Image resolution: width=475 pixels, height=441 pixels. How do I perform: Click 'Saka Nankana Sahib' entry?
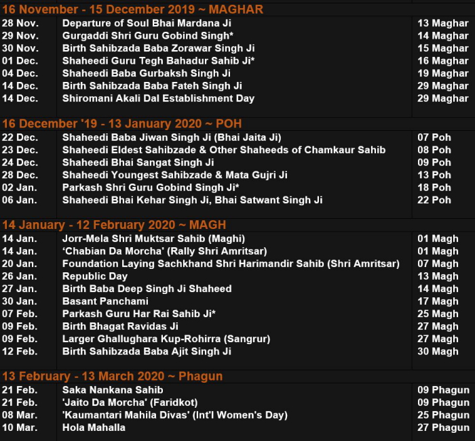(113, 390)
